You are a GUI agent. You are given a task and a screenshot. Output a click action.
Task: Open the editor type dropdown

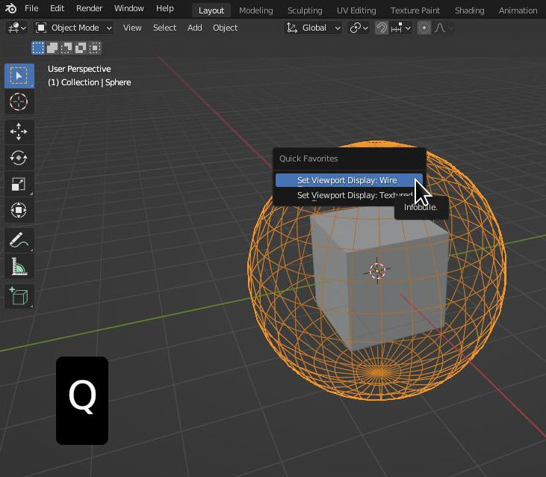pyautogui.click(x=16, y=28)
